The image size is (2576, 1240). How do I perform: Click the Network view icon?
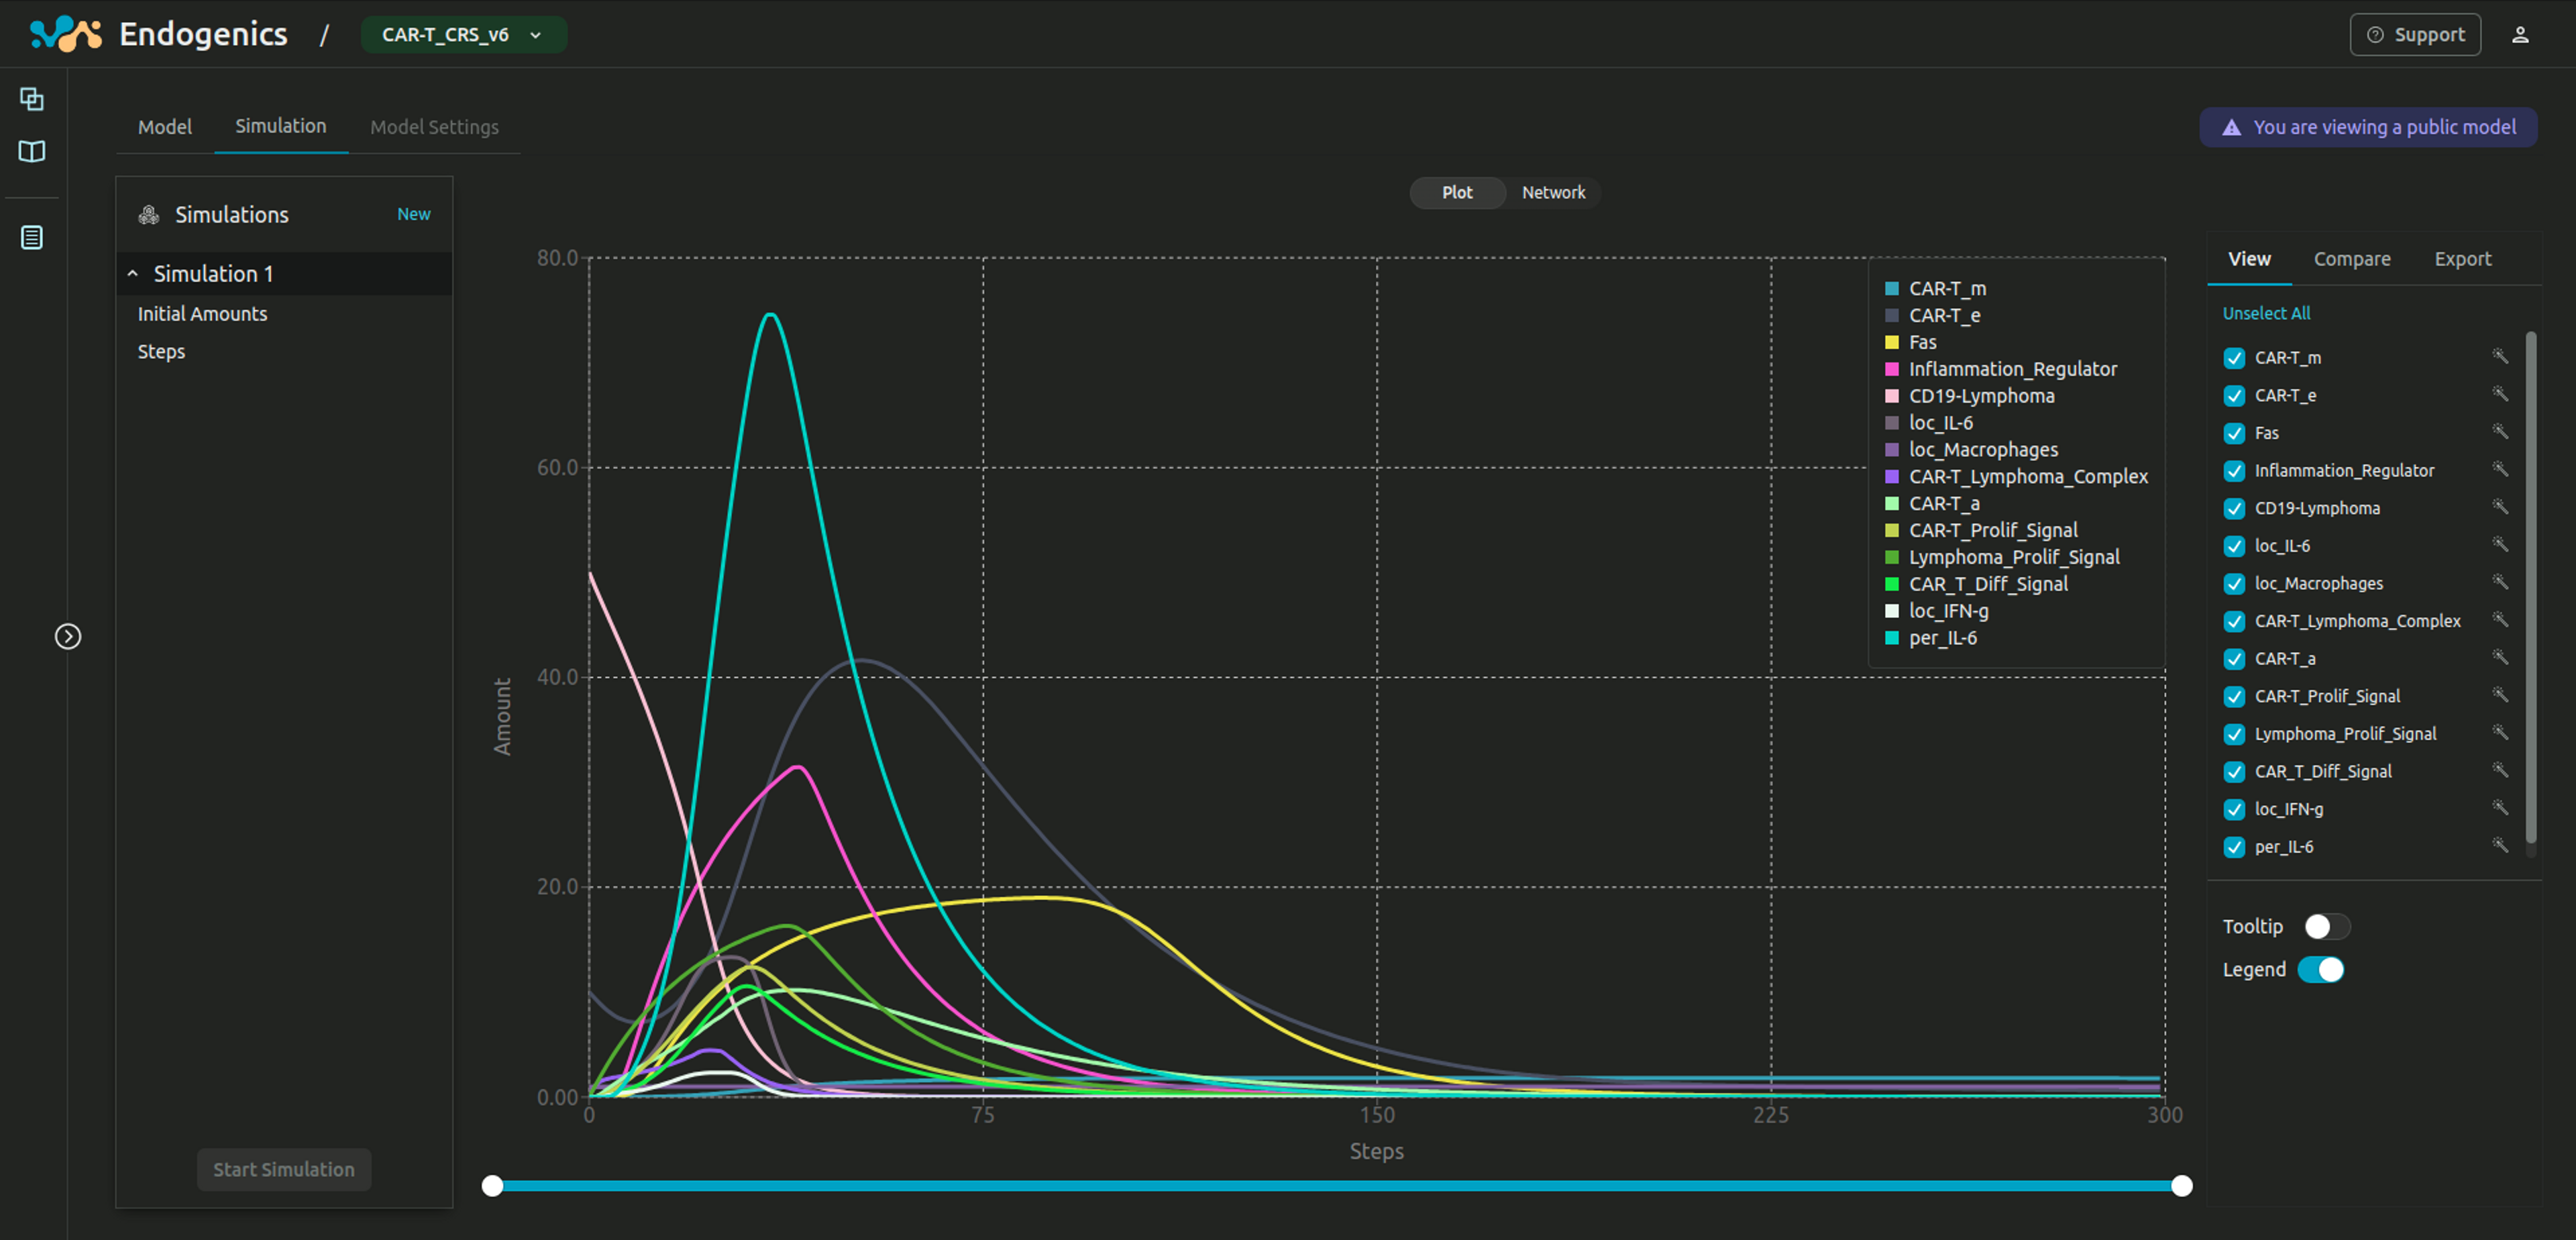tap(1552, 192)
